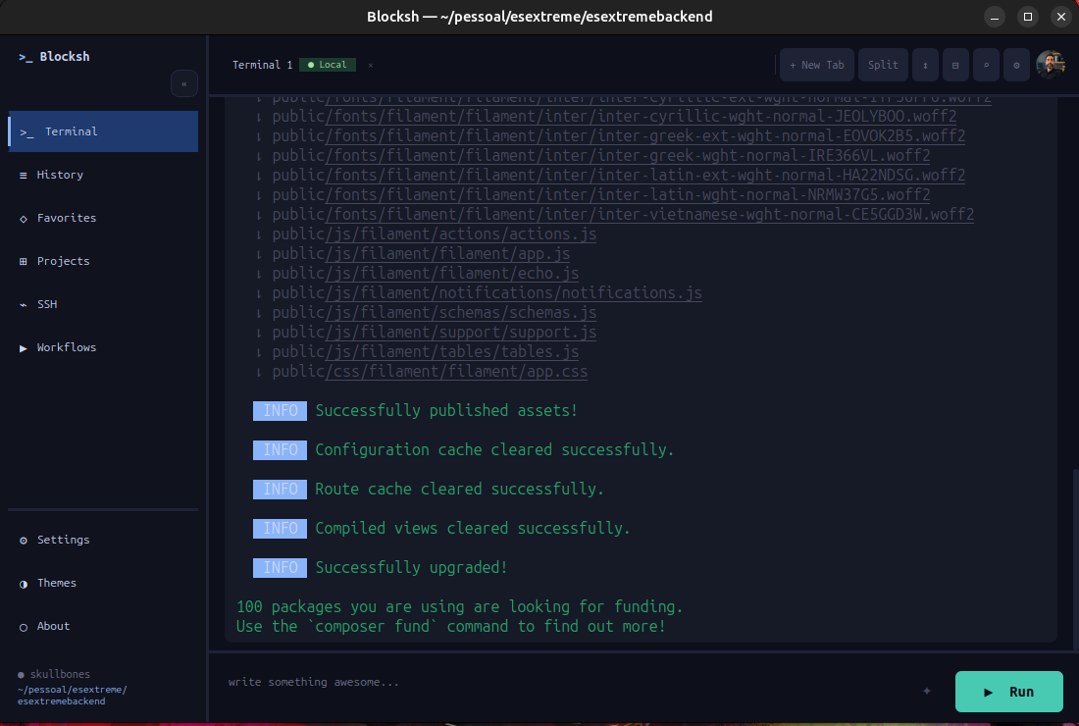The image size is (1079, 726).
Task: Close the Blocksh window
Action: click(x=1061, y=18)
